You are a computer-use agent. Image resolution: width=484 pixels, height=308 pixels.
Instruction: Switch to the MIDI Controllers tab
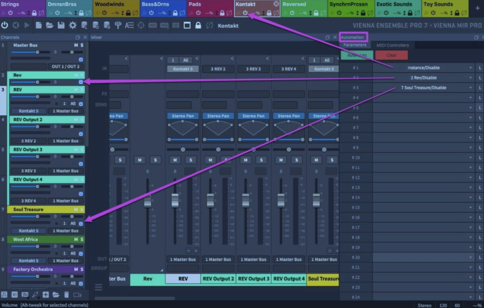[393, 45]
